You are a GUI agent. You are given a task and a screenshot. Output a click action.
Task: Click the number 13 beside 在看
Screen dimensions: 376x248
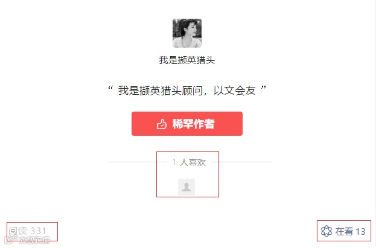tap(360, 232)
